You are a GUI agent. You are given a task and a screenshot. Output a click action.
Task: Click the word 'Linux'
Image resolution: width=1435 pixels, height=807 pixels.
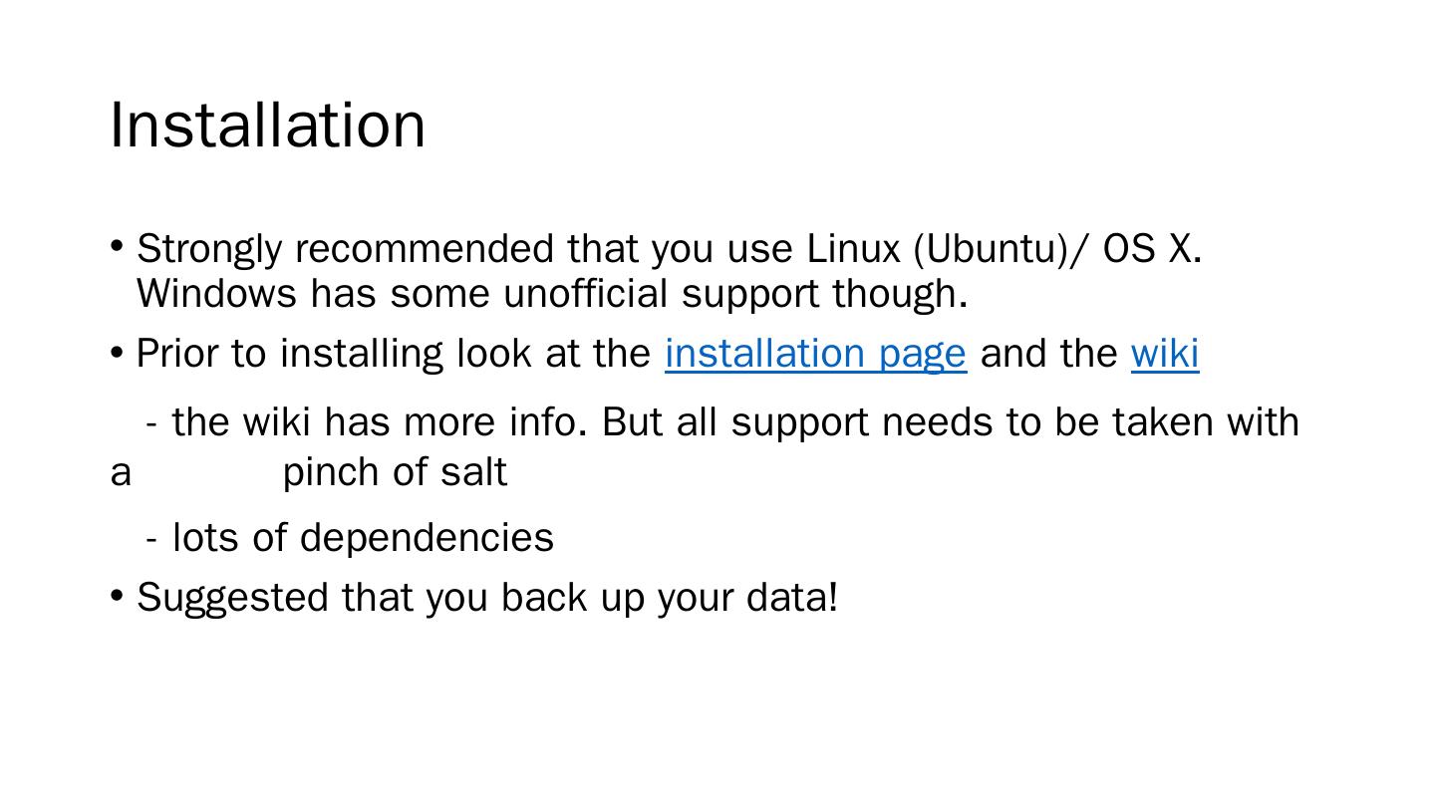tap(853, 248)
